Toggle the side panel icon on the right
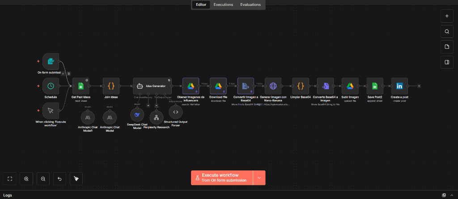Screen dimensions: 458x199 click(446, 62)
